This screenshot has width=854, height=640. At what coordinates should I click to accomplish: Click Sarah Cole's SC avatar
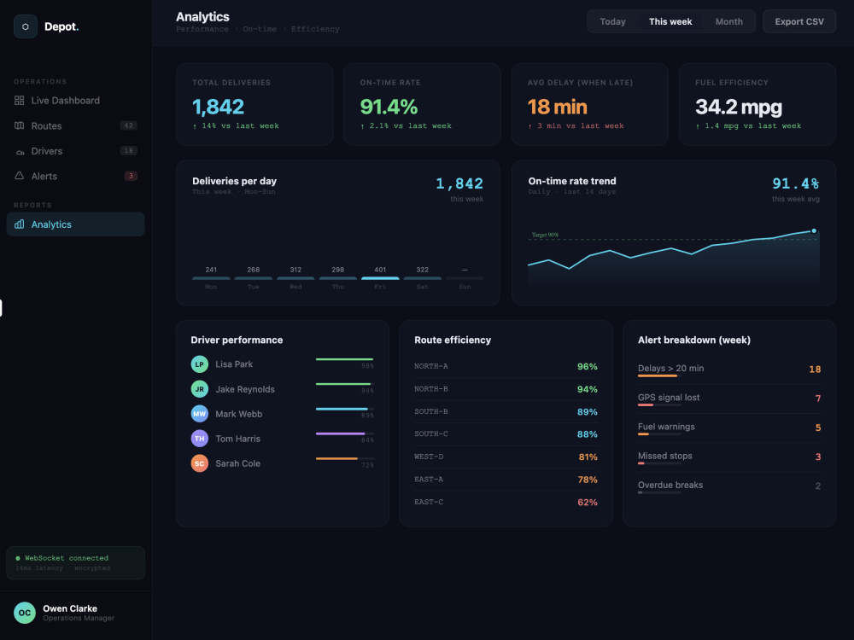(x=199, y=463)
